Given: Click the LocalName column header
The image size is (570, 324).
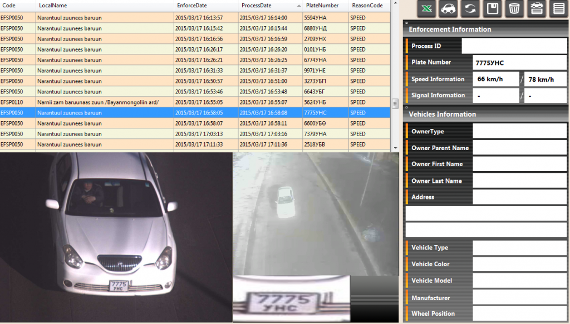Looking at the screenshot, I should 53,5.
